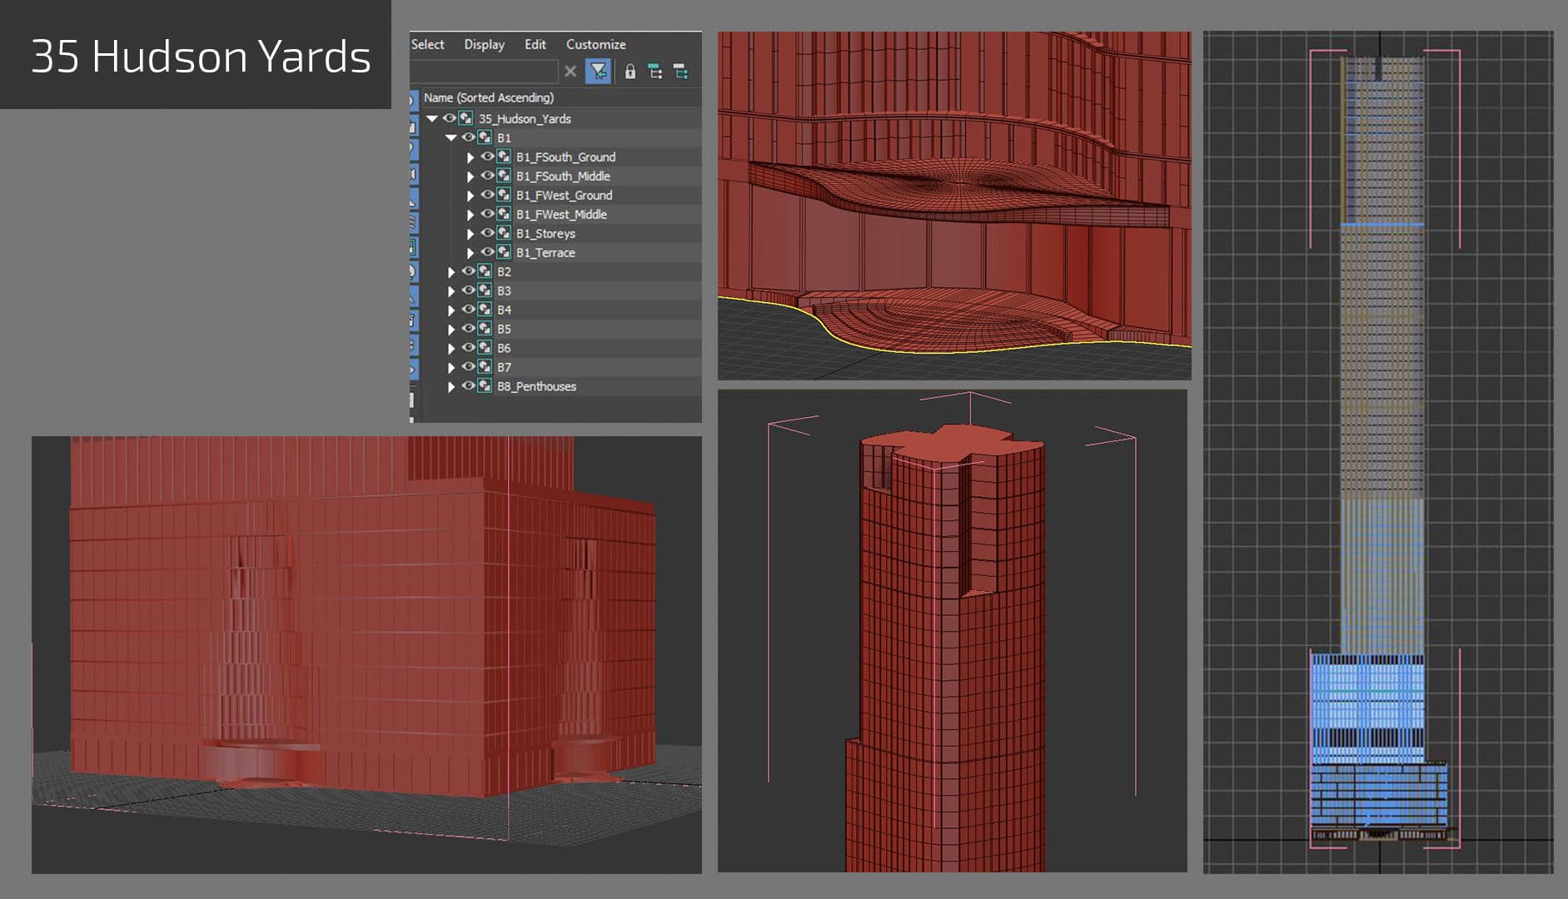This screenshot has height=899, width=1568.
Task: Select B1_Storeys label
Action: pos(545,234)
